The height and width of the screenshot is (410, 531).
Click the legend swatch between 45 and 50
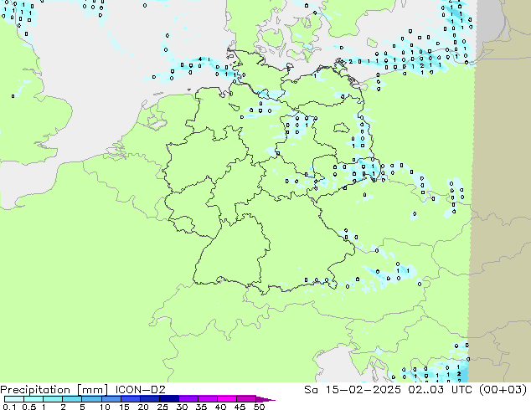coord(246,399)
